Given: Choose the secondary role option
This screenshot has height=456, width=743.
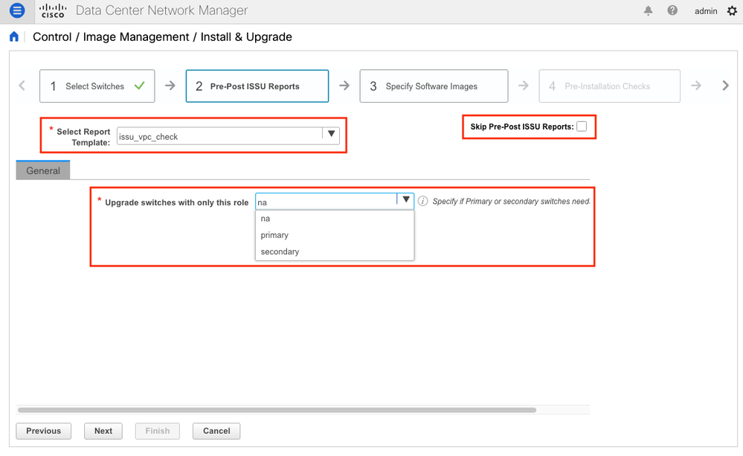Looking at the screenshot, I should click(x=335, y=251).
